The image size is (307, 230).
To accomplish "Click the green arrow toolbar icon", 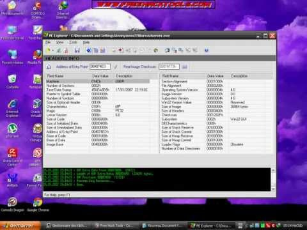I will click(x=156, y=50).
